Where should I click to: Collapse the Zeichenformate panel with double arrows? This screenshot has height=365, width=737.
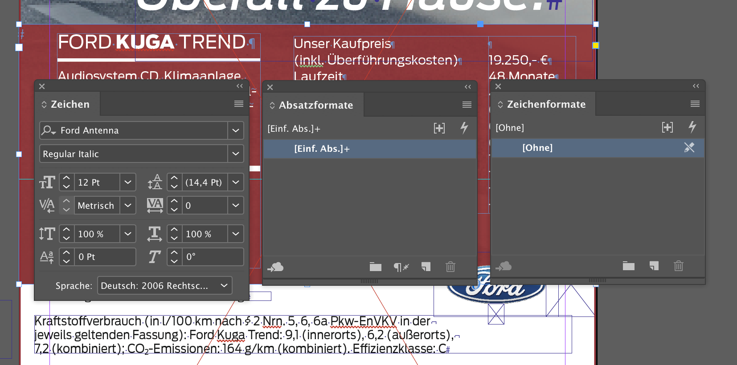(x=696, y=86)
